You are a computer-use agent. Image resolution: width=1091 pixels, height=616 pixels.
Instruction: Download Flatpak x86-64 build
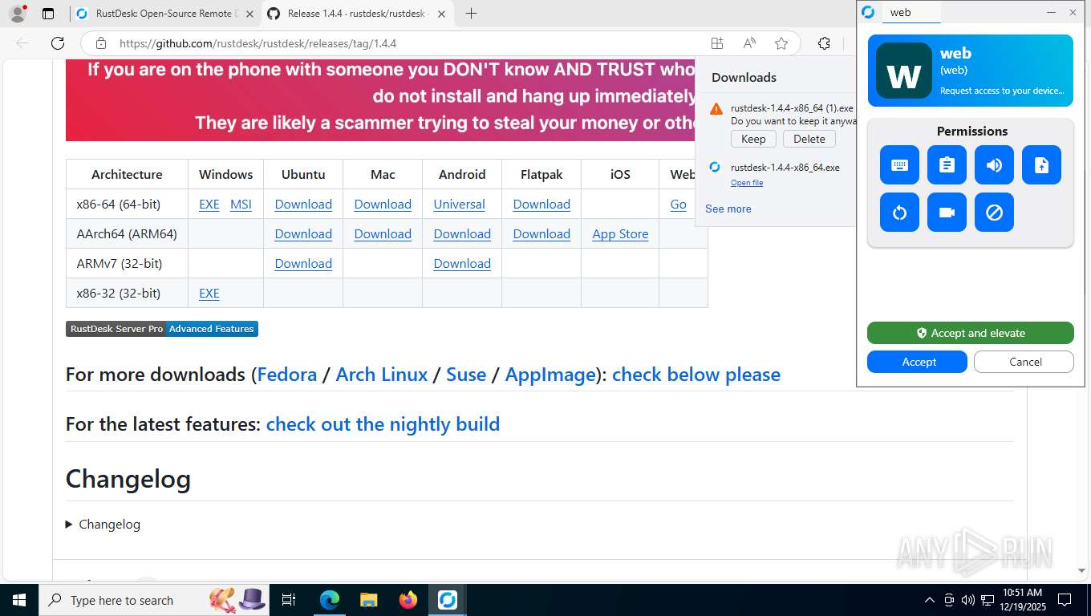tap(541, 205)
